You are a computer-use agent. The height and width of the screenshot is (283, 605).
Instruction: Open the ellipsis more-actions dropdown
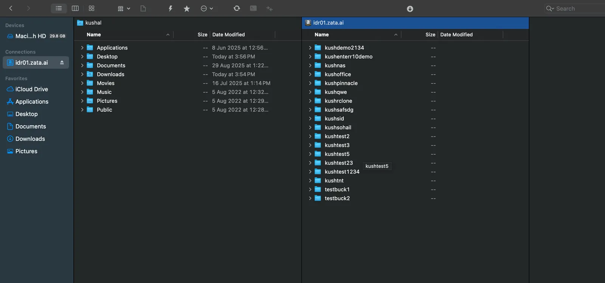[x=207, y=8]
